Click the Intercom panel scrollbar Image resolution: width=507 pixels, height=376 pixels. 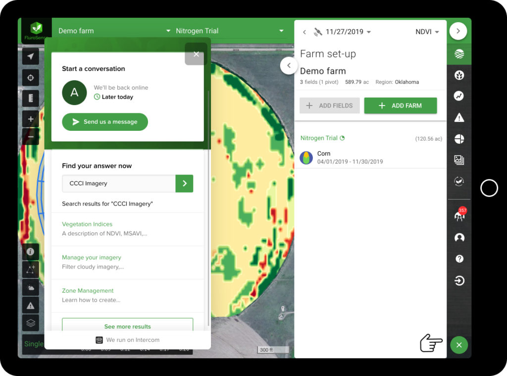pyautogui.click(x=208, y=207)
